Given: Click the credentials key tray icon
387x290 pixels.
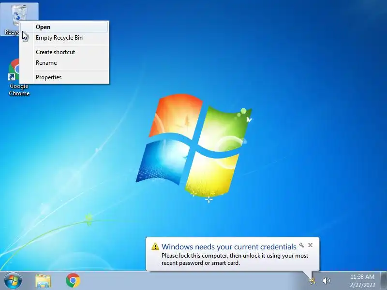Looking at the screenshot, I should click(x=313, y=281).
